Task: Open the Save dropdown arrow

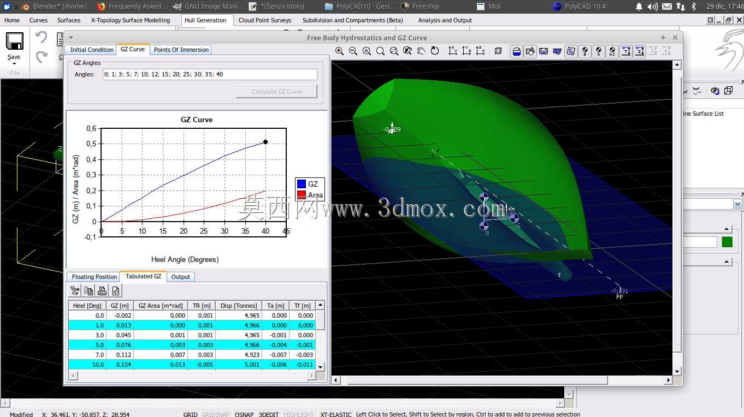Action: [14, 64]
